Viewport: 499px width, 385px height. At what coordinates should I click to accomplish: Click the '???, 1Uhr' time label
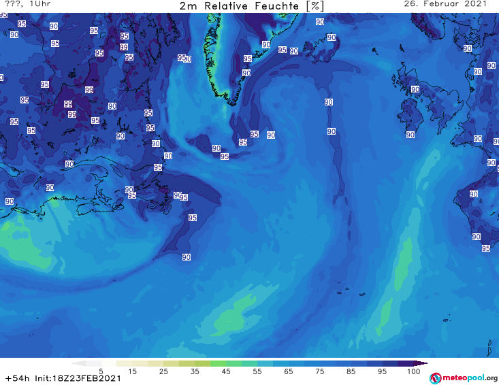[x=28, y=4]
